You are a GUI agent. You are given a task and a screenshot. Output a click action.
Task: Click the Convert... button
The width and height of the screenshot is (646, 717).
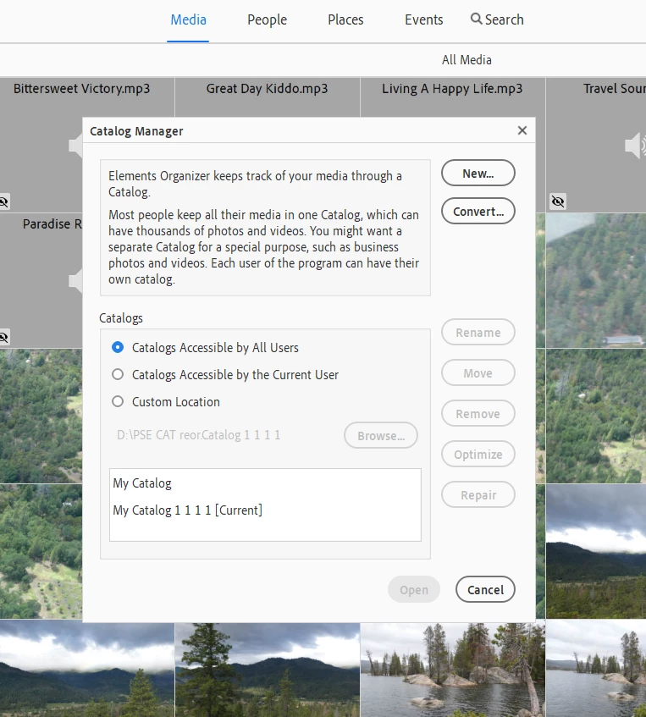478,211
